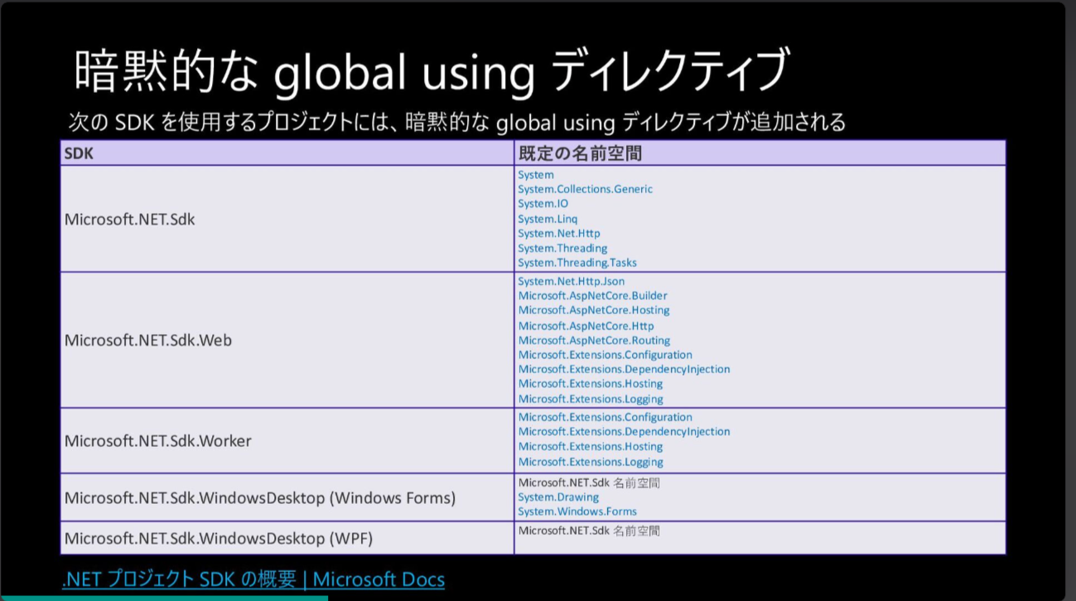This screenshot has width=1076, height=601.
Task: Open the System.Threading namespace link
Action: point(562,248)
